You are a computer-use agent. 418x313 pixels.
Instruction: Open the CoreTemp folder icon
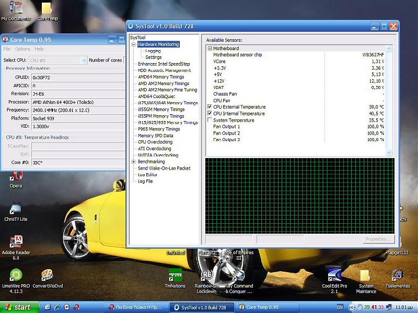click(48, 11)
